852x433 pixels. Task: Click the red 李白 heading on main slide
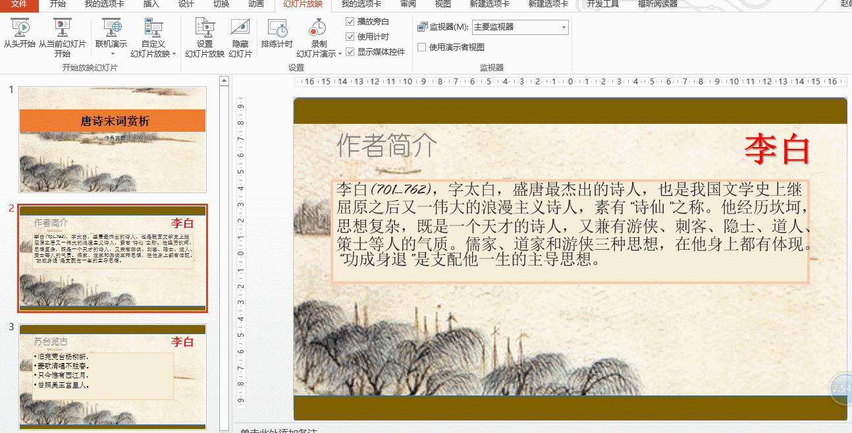pos(777,149)
